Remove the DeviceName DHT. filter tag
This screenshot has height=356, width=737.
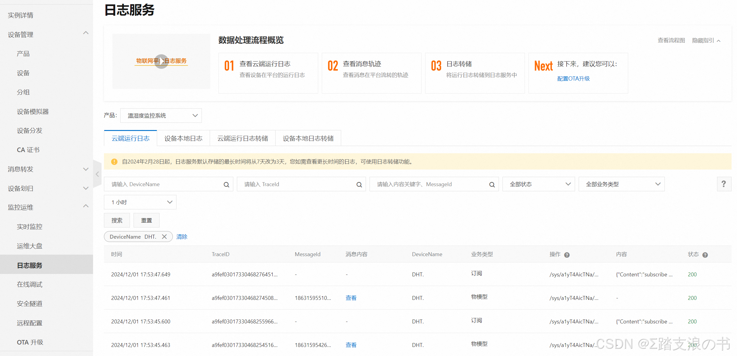pos(164,237)
